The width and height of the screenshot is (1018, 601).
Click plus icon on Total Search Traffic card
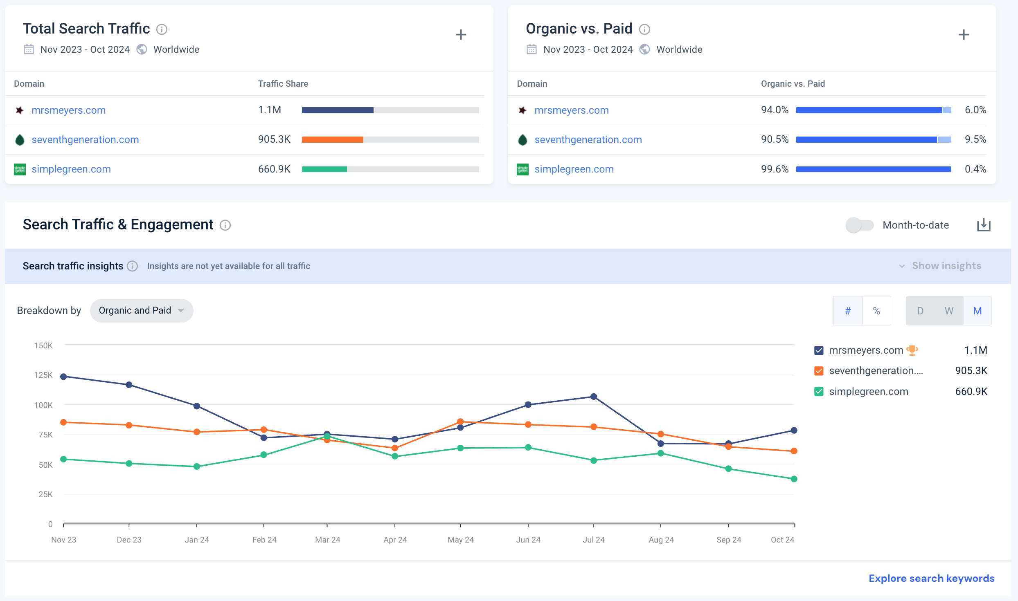click(x=461, y=35)
